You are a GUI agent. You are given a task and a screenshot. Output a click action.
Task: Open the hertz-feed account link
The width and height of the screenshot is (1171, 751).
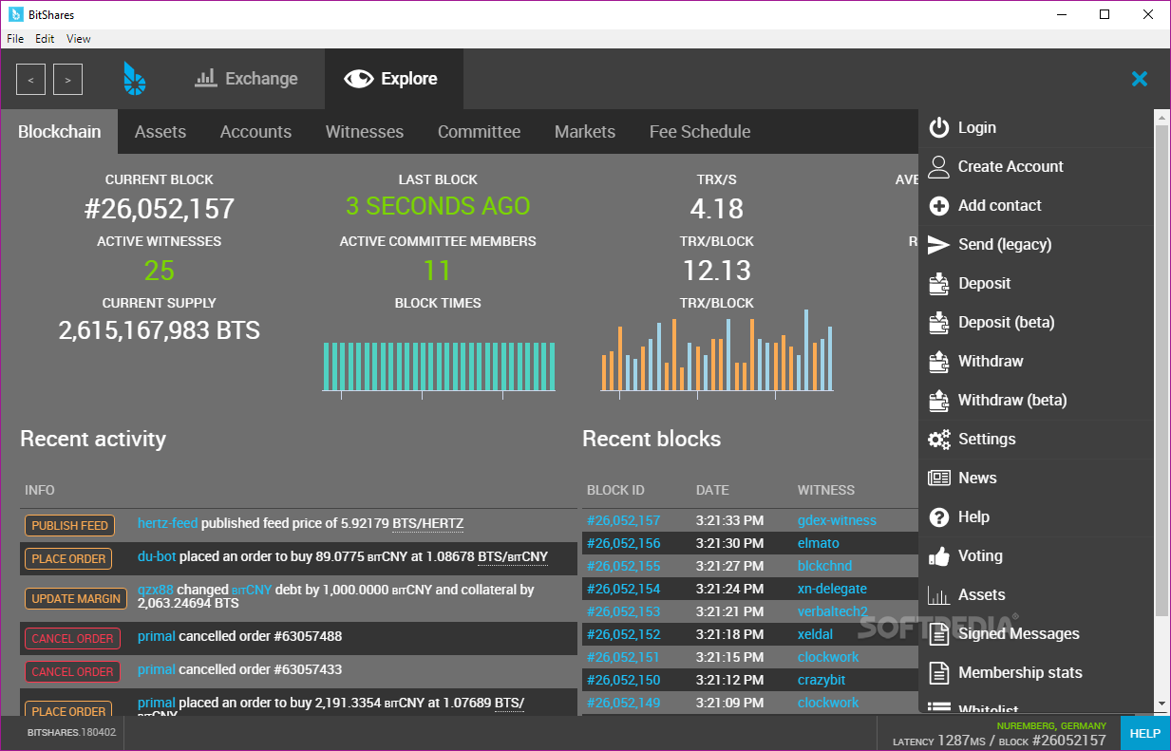[x=167, y=523]
